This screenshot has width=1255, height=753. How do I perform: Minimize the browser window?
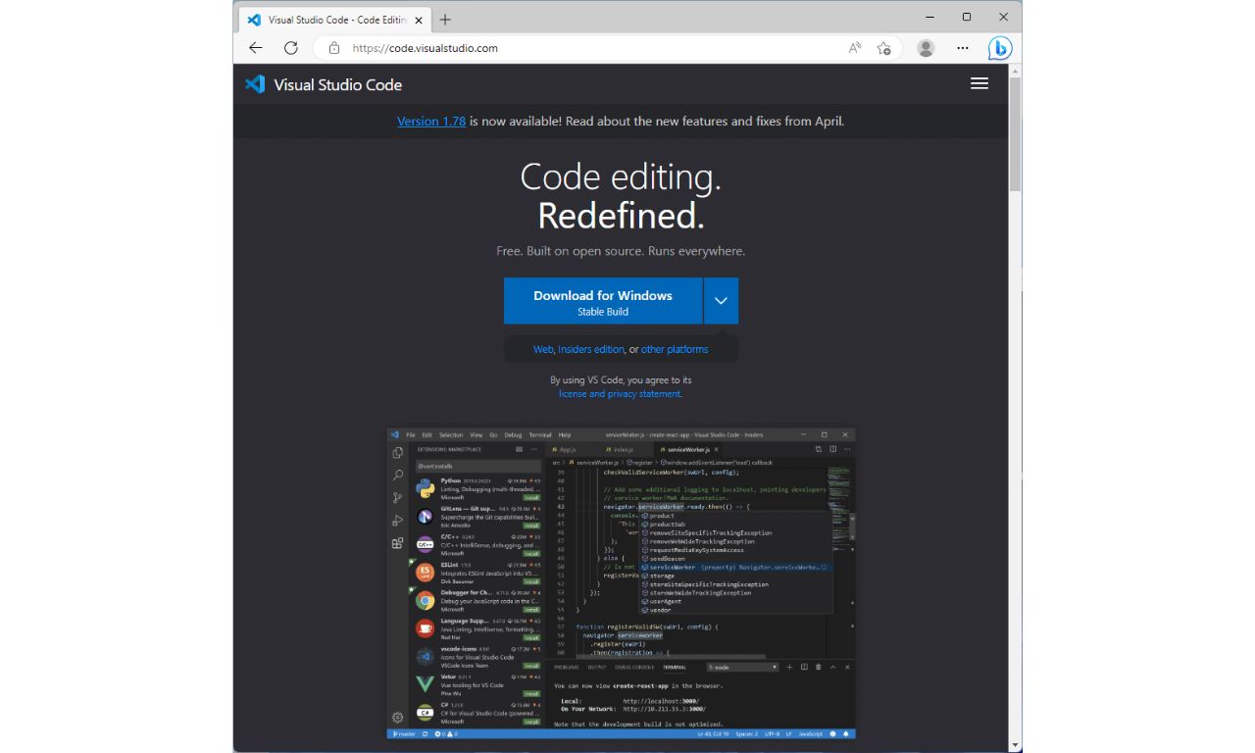point(929,17)
